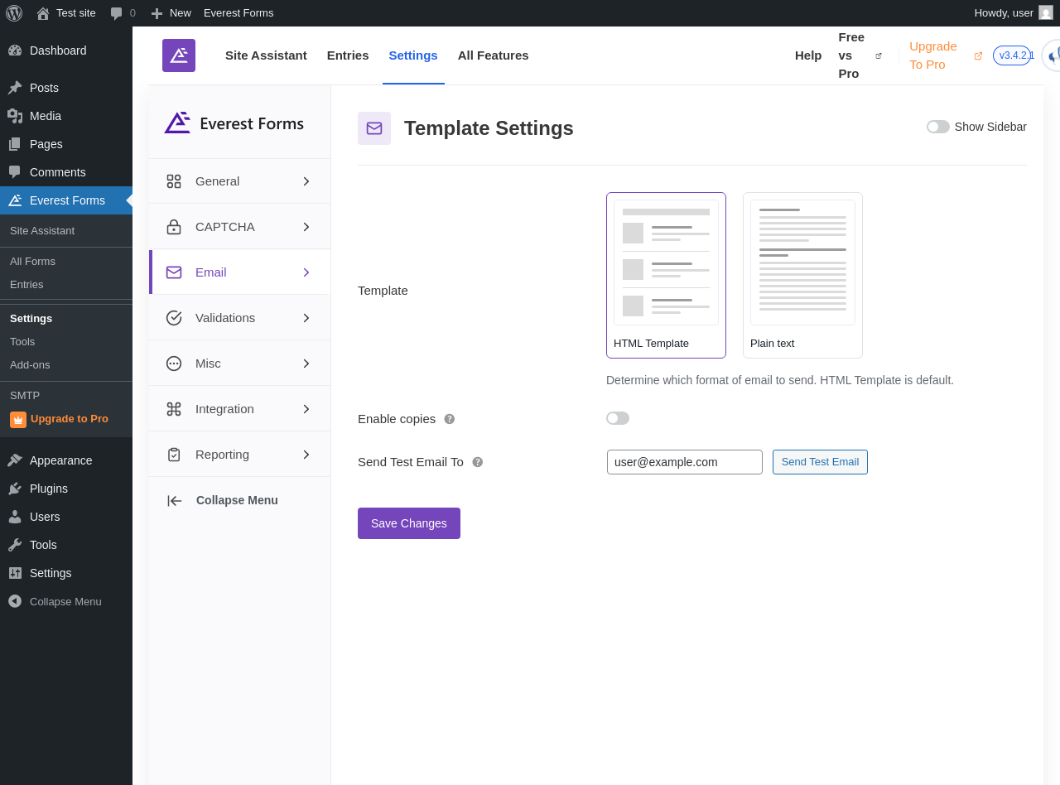Image resolution: width=1060 pixels, height=785 pixels.
Task: Click the General grid icon
Action: click(x=174, y=181)
